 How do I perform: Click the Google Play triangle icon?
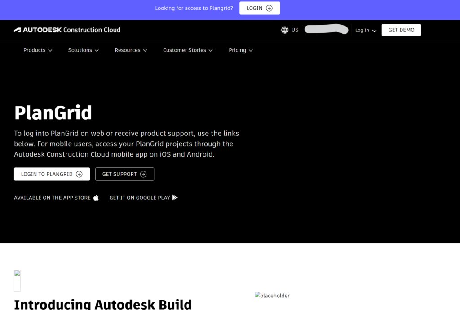[x=175, y=198]
